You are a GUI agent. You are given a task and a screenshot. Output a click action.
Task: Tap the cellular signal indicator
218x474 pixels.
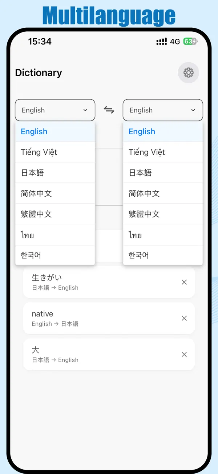click(x=161, y=41)
